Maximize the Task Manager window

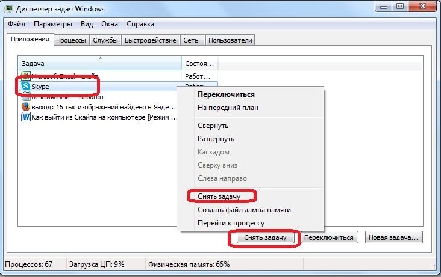pyautogui.click(x=400, y=6)
